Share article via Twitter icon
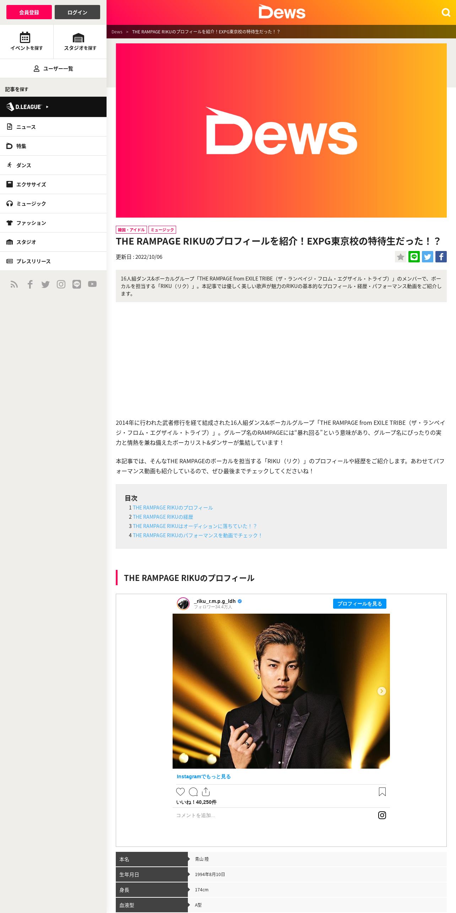Screen dimensions: 456x913 pos(428,257)
